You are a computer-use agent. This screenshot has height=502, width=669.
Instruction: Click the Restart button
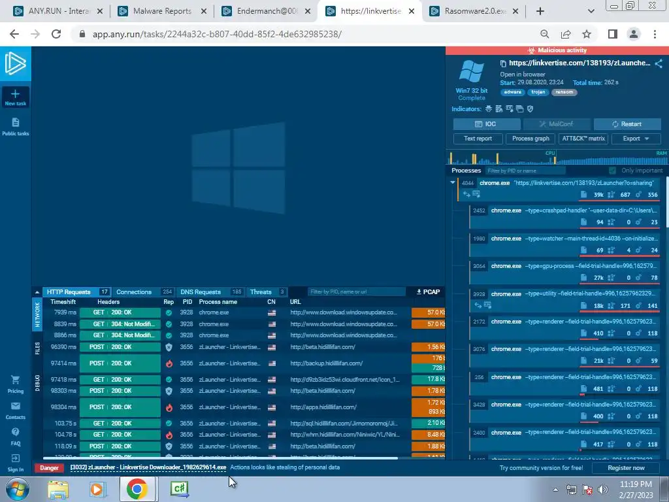[627, 124]
